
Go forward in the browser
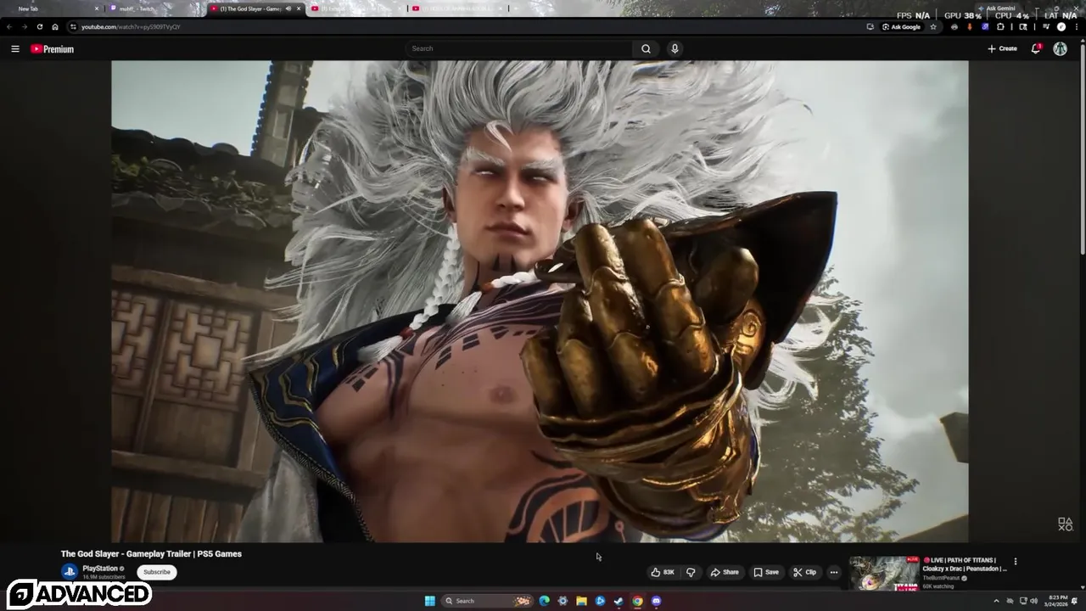24,26
